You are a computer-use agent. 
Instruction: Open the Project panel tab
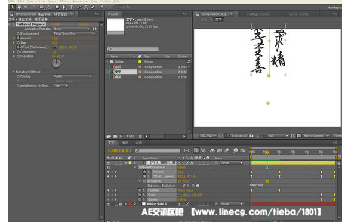coord(113,14)
